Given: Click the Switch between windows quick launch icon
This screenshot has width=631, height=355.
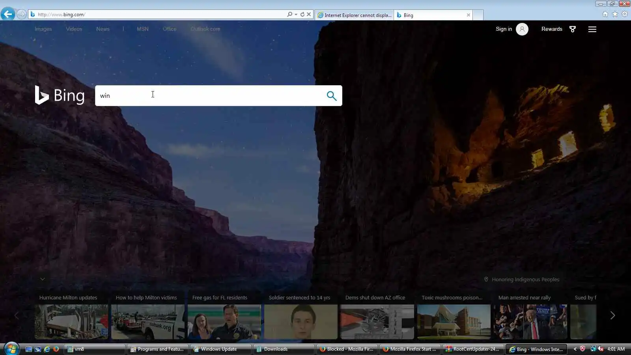Looking at the screenshot, I should [38, 349].
